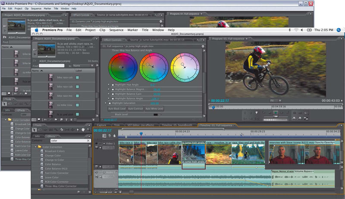This screenshot has height=199, width=345.
Task: Collapse the Color Correction effects folder
Action: [x=35, y=147]
